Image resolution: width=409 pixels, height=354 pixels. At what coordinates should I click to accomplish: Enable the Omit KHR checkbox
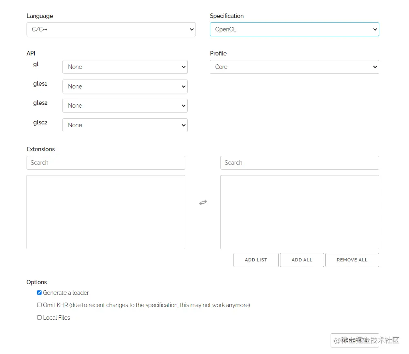[x=40, y=305]
